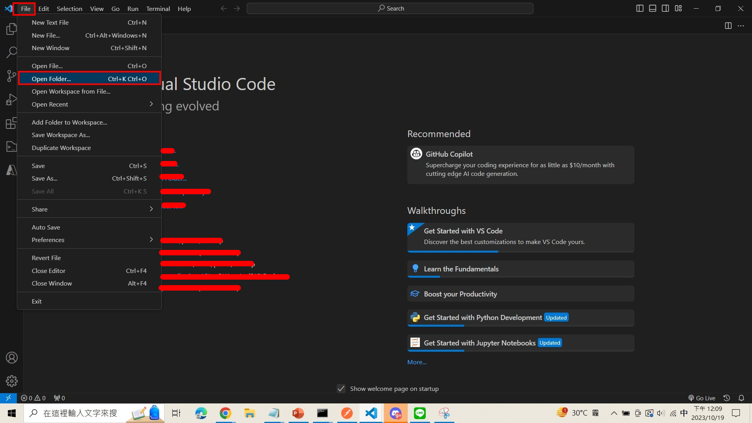Open Learn the Fundamentals walkthrough

(x=521, y=269)
